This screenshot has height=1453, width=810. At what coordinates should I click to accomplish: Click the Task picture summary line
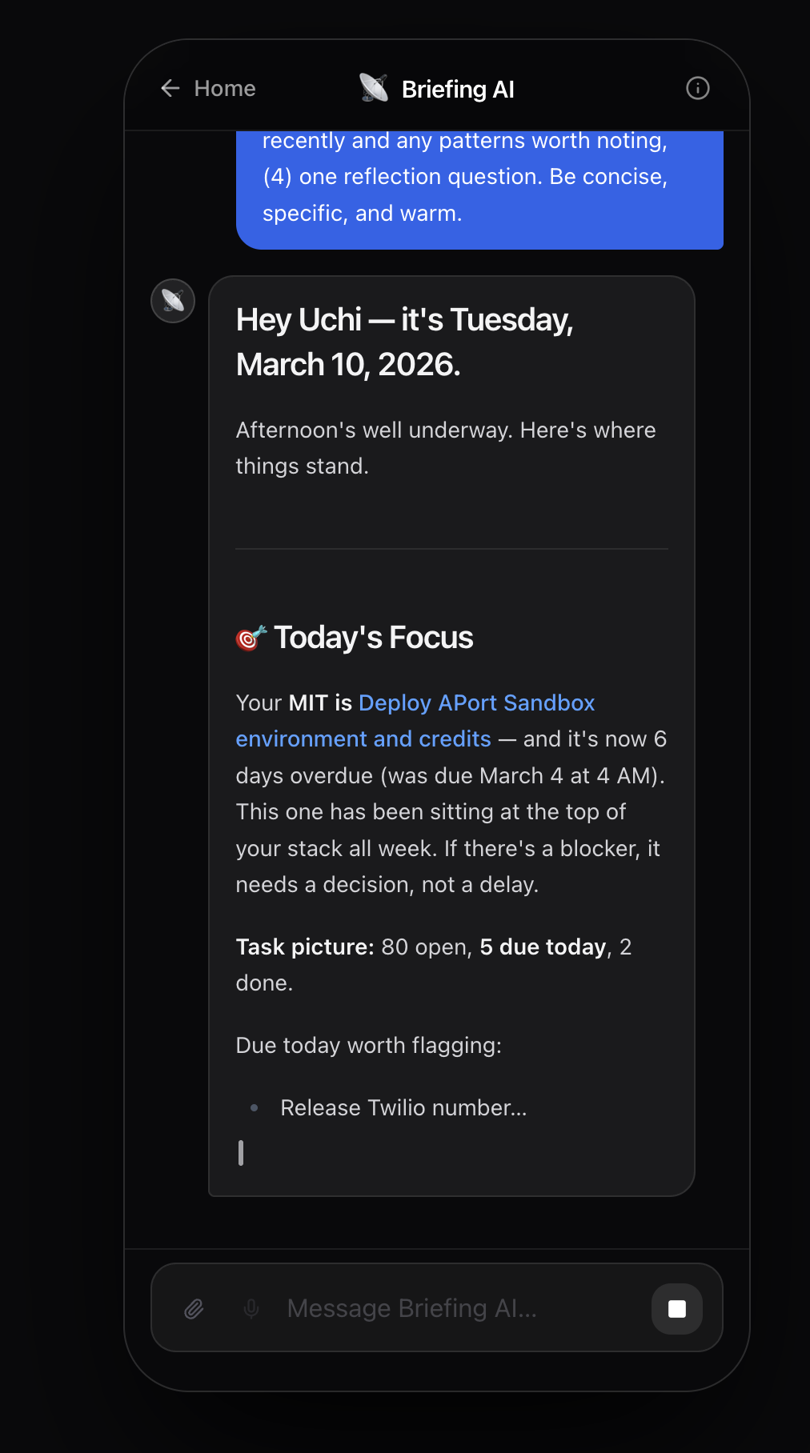pyautogui.click(x=432, y=947)
